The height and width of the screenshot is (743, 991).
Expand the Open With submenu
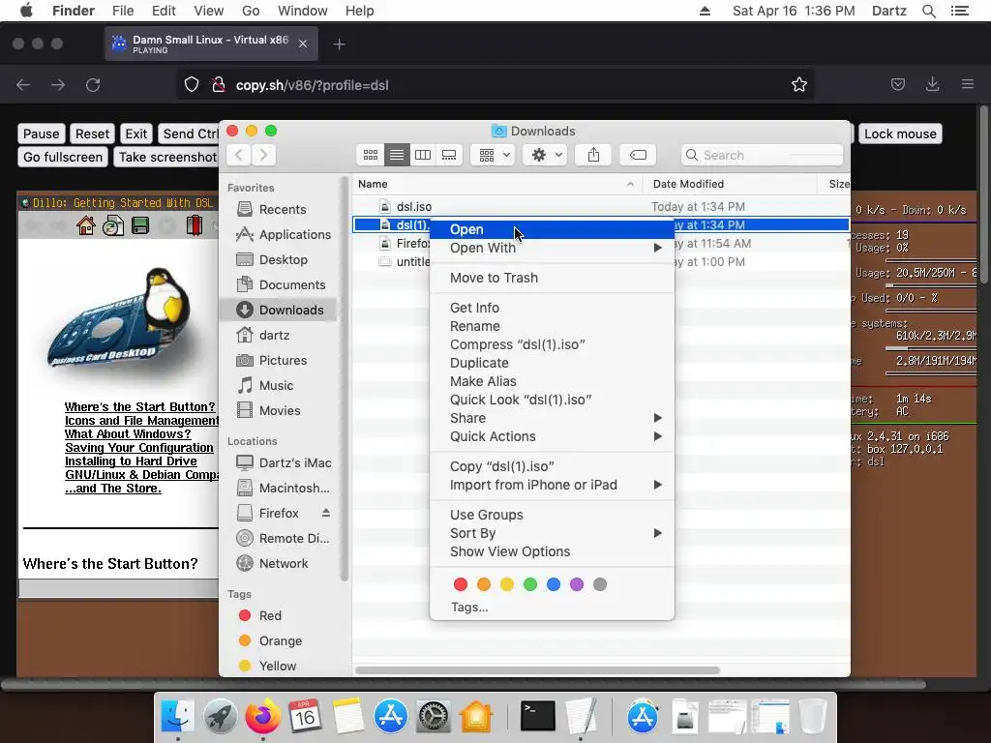point(552,248)
